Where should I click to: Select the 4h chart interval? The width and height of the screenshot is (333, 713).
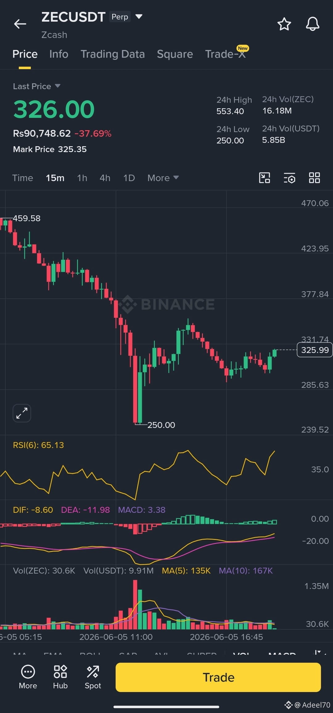click(x=105, y=178)
